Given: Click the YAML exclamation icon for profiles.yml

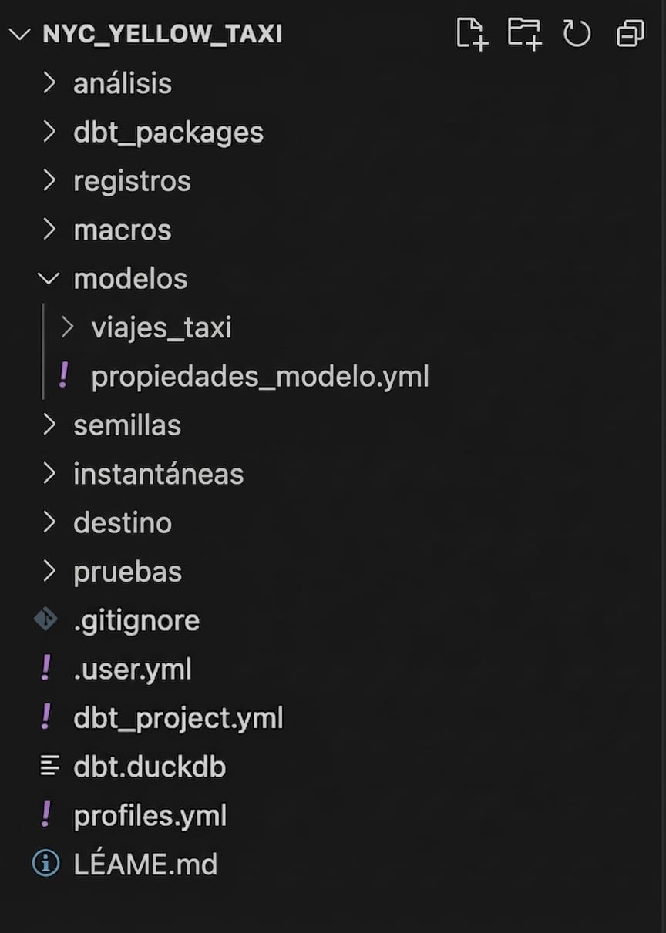Looking at the screenshot, I should 46,814.
